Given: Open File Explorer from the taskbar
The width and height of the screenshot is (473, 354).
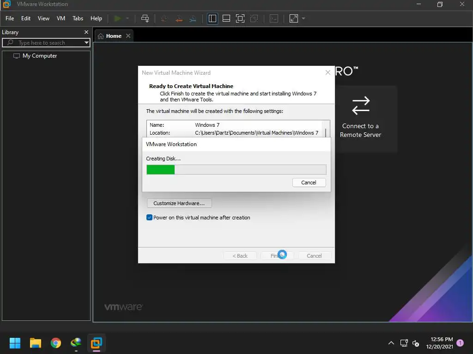Looking at the screenshot, I should tap(35, 343).
